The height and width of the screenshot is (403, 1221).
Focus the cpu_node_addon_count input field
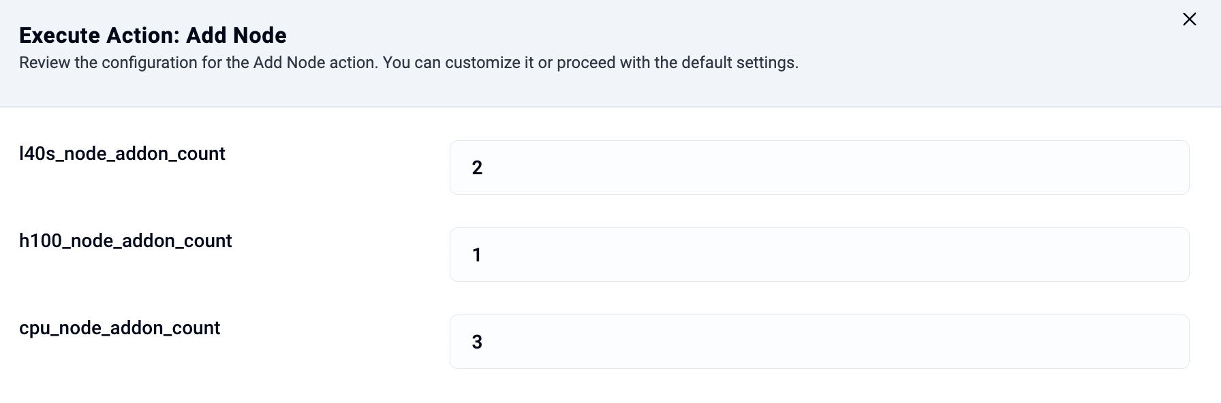(x=819, y=342)
